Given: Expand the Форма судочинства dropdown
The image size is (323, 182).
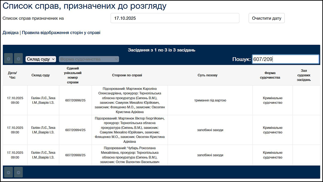Looking at the screenshot, I should coord(89,59).
